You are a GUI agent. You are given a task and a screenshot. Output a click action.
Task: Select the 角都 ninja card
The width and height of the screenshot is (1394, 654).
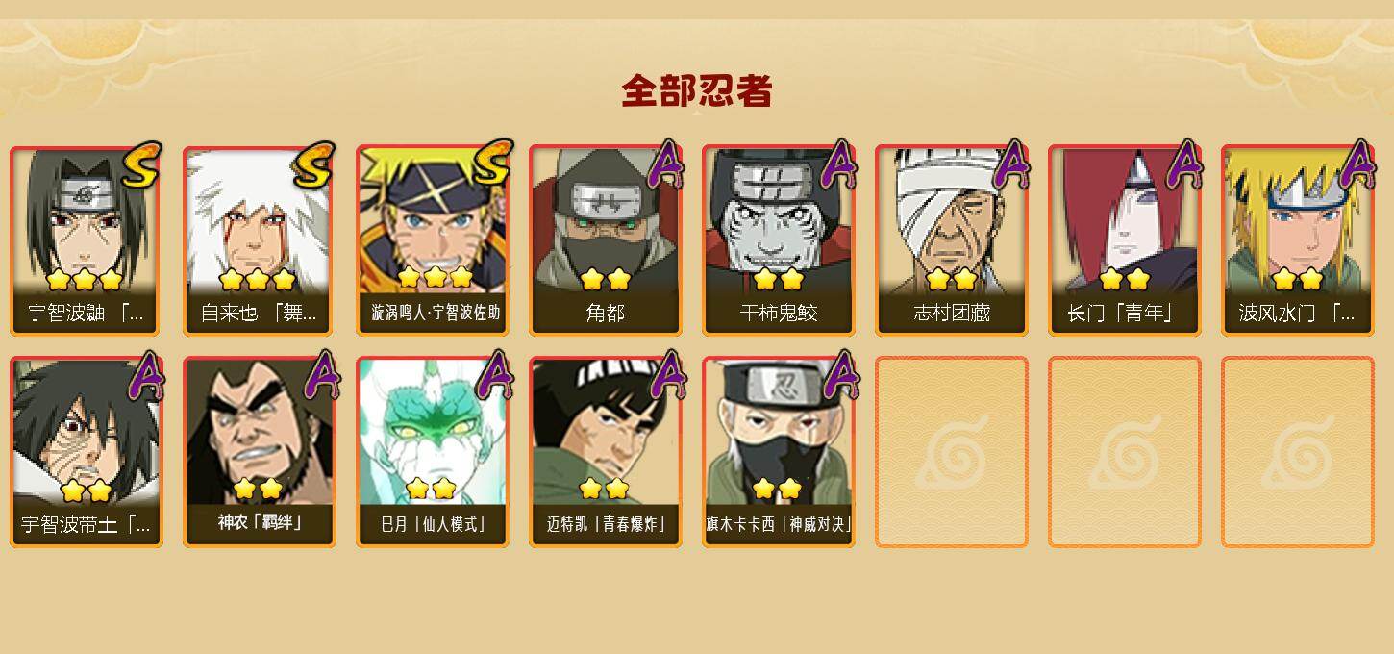pyautogui.click(x=606, y=240)
